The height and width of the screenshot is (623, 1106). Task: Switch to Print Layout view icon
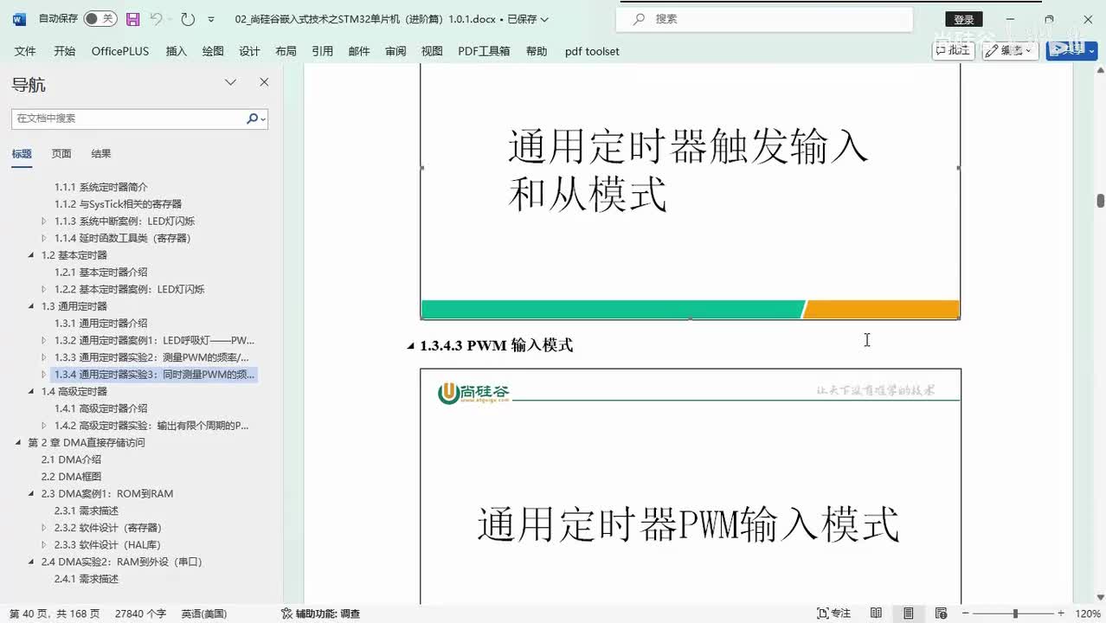pyautogui.click(x=908, y=613)
